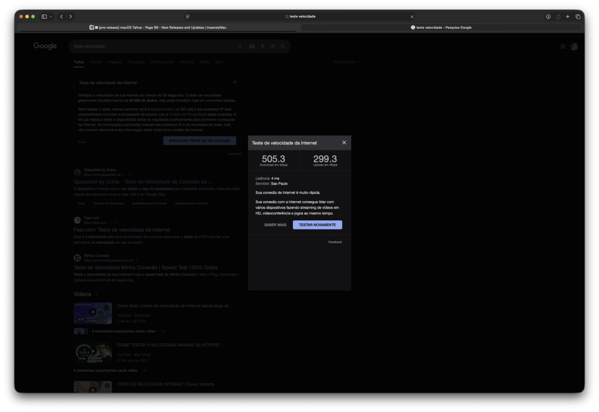This screenshot has width=599, height=412.
Task: Open the sidebar options dropdown arrow
Action: pos(51,16)
